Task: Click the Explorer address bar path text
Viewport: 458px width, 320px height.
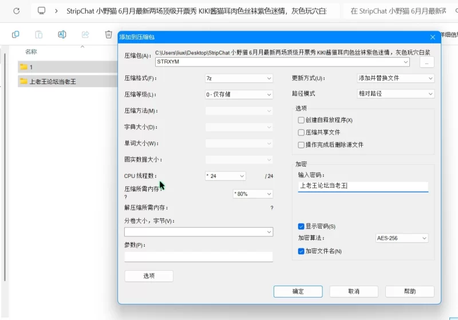Action: click(196, 11)
